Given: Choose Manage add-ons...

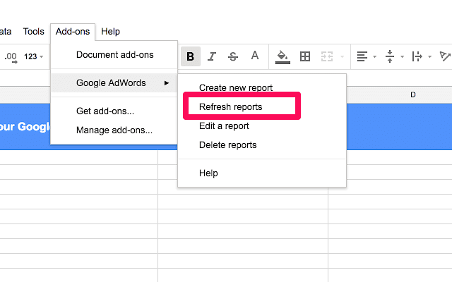Looking at the screenshot, I should [x=114, y=130].
